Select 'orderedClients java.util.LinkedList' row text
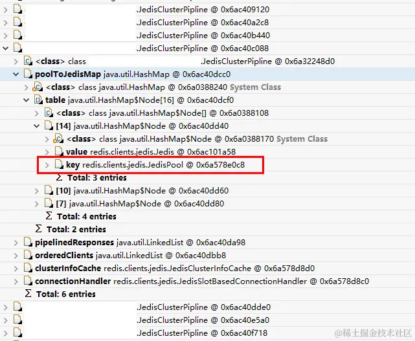The width and height of the screenshot is (415, 341). [131, 256]
